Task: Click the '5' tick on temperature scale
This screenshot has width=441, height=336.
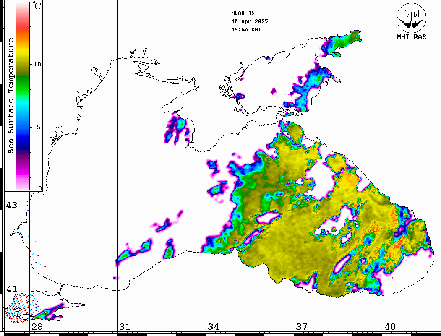Action: point(39,127)
